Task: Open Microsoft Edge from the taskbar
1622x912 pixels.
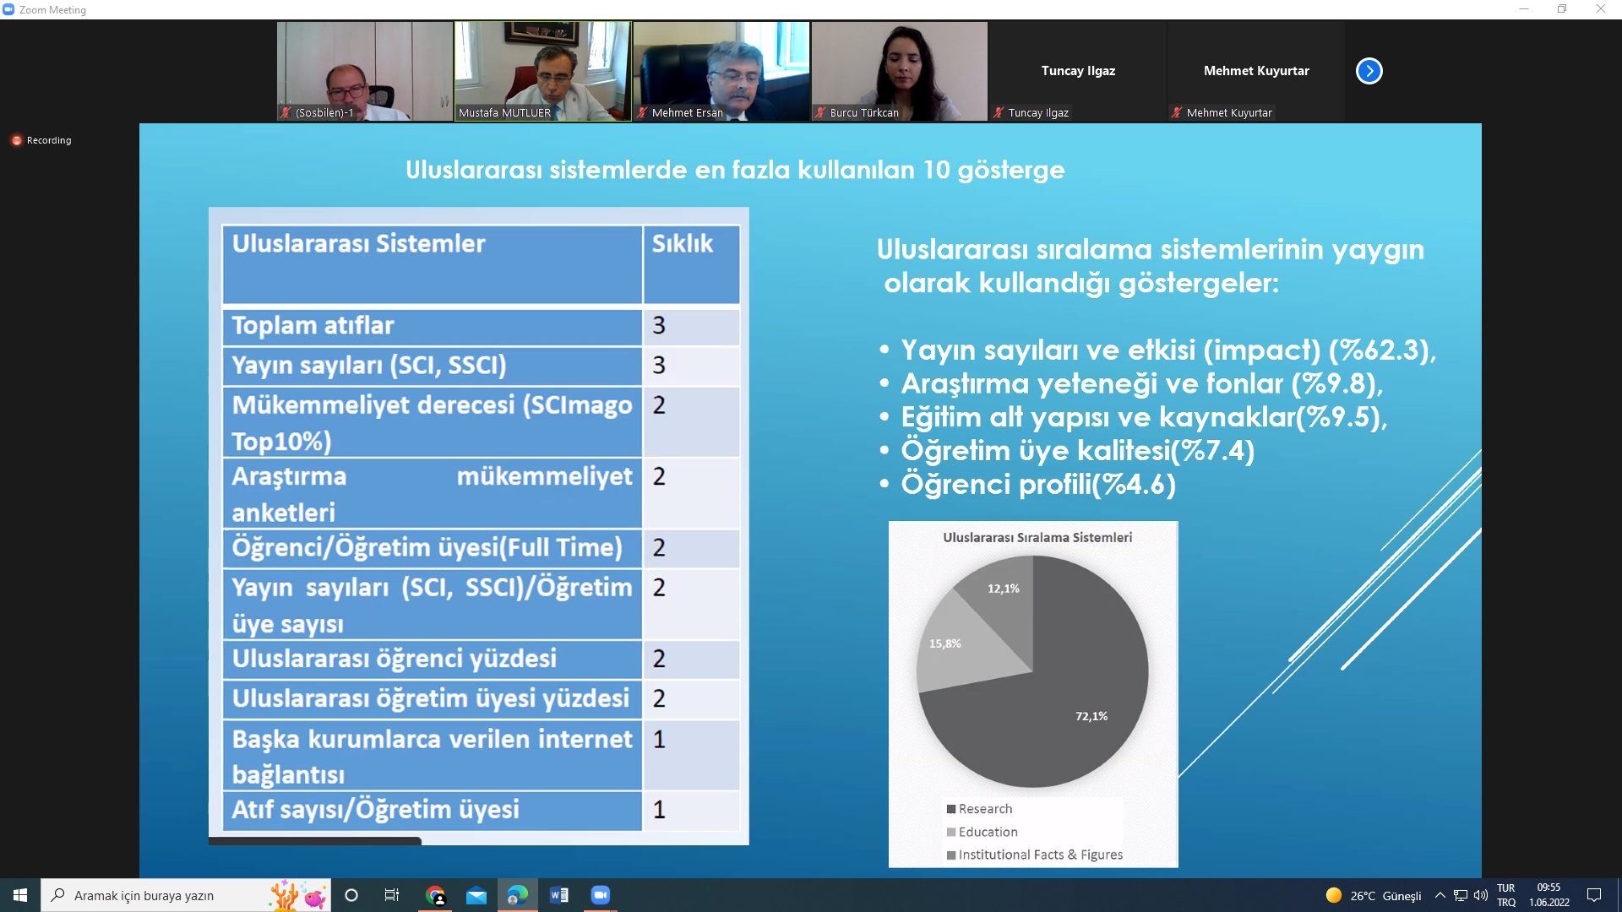Action: (518, 895)
